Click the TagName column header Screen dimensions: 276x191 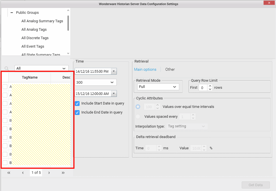(x=30, y=77)
